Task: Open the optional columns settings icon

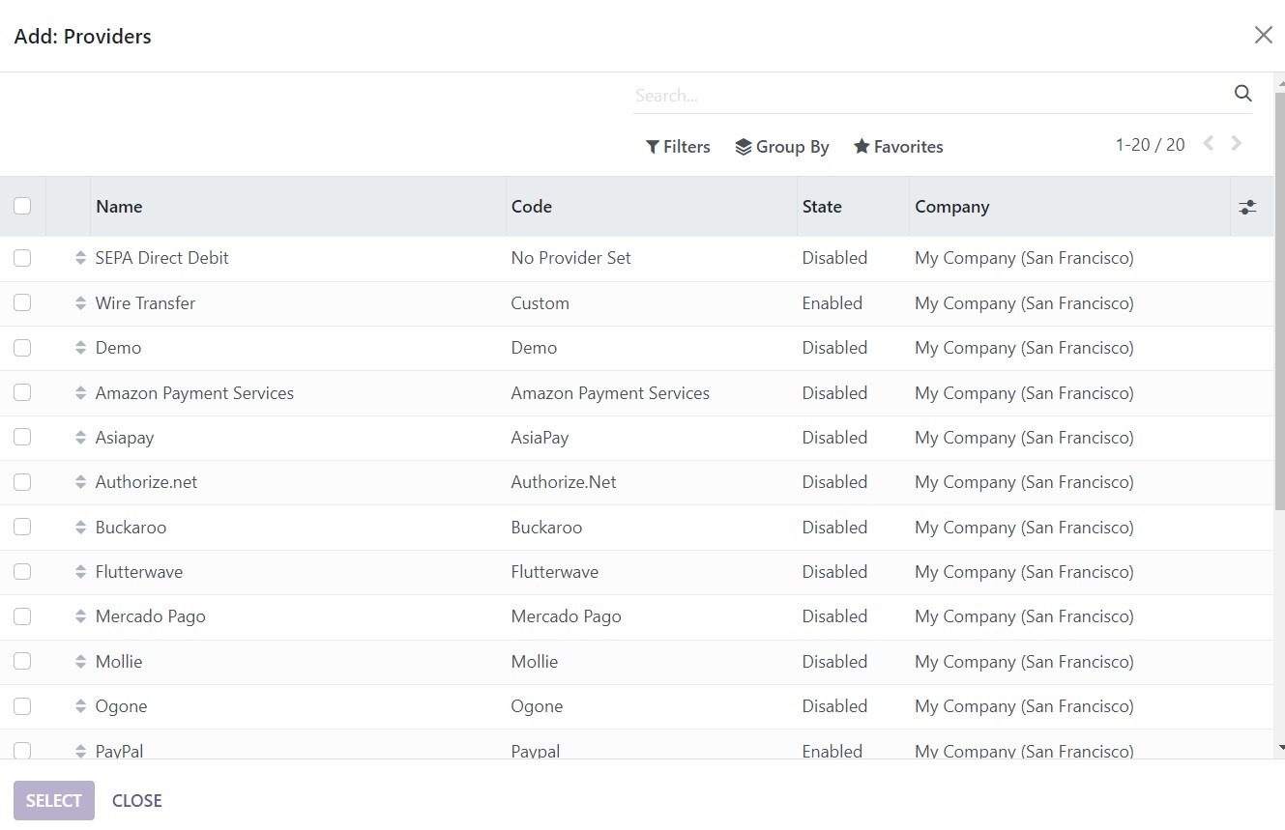Action: coord(1248,207)
